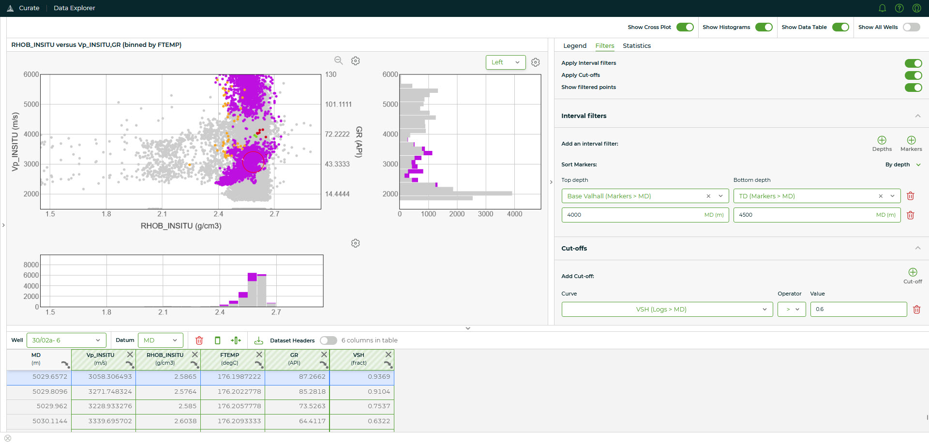929x444 pixels.
Task: Select the Legend tab
Action: [575, 45]
